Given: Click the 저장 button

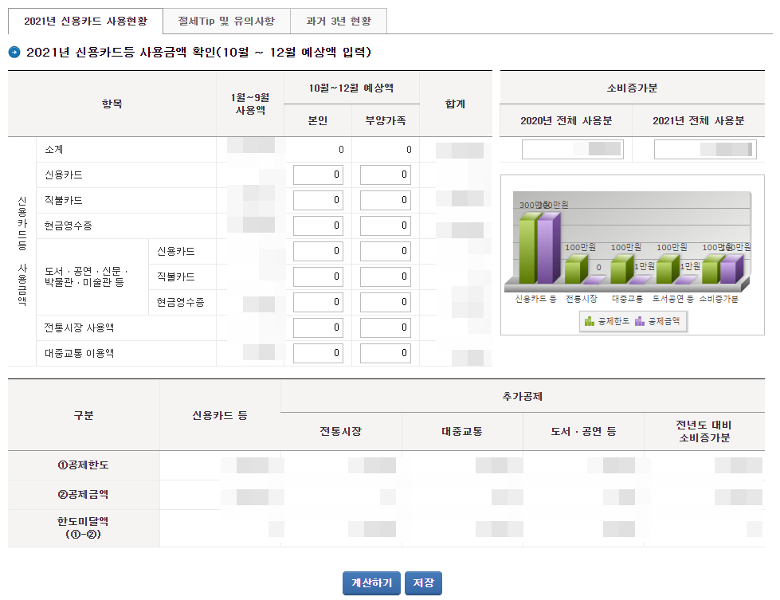Looking at the screenshot, I should click(423, 583).
